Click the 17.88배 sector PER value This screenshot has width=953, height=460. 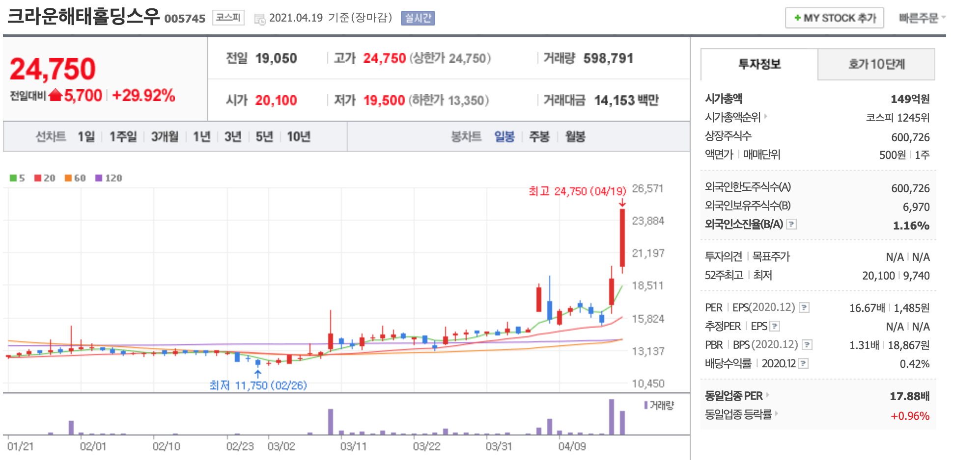pos(909,396)
